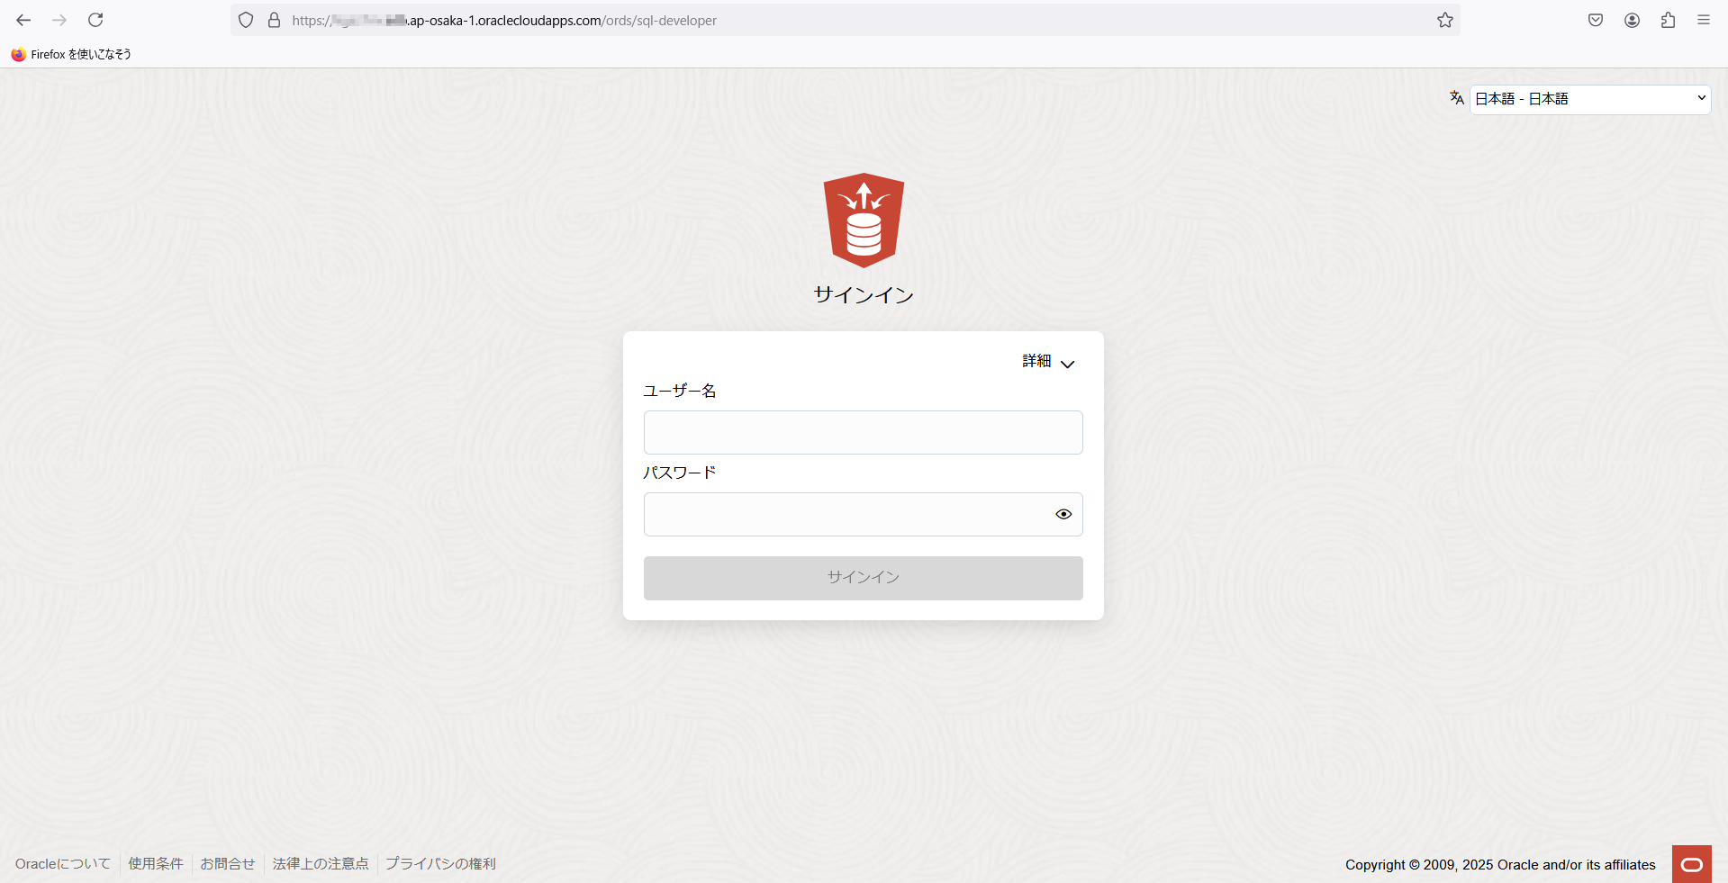Screen dimensions: 1728x883
Task: View site security via the padlock icon
Action: click(275, 20)
